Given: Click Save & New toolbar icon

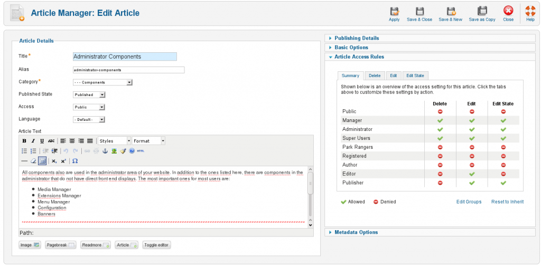Looking at the screenshot, I should (450, 14).
